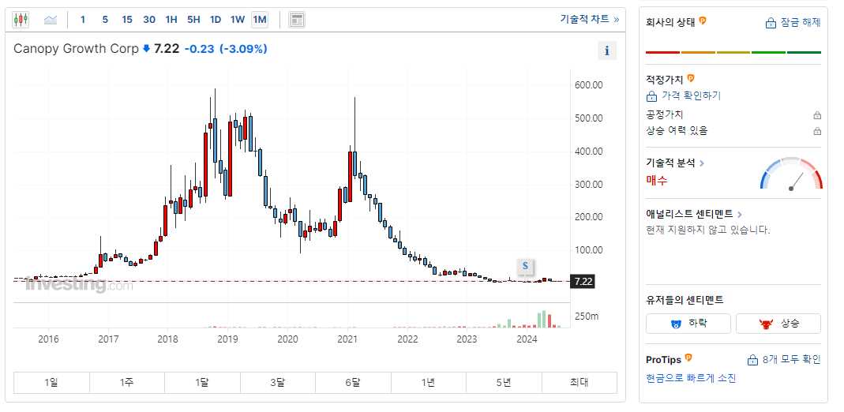
Task: Click the lock icon beside 상승 여력 있음
Action: [817, 131]
